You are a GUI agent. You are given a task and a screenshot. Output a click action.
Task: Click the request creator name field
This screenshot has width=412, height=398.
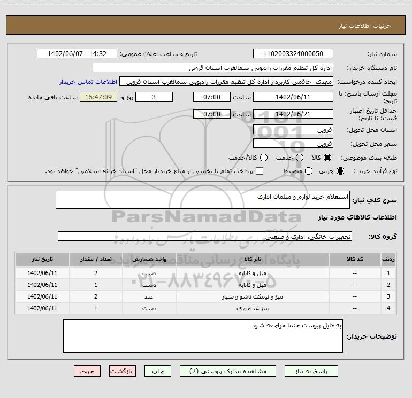(226, 82)
